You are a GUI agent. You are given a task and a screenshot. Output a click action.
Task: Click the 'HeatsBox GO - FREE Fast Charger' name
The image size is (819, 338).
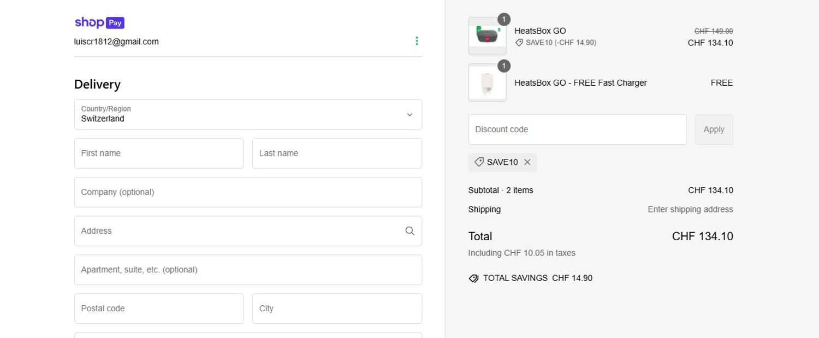pos(580,83)
